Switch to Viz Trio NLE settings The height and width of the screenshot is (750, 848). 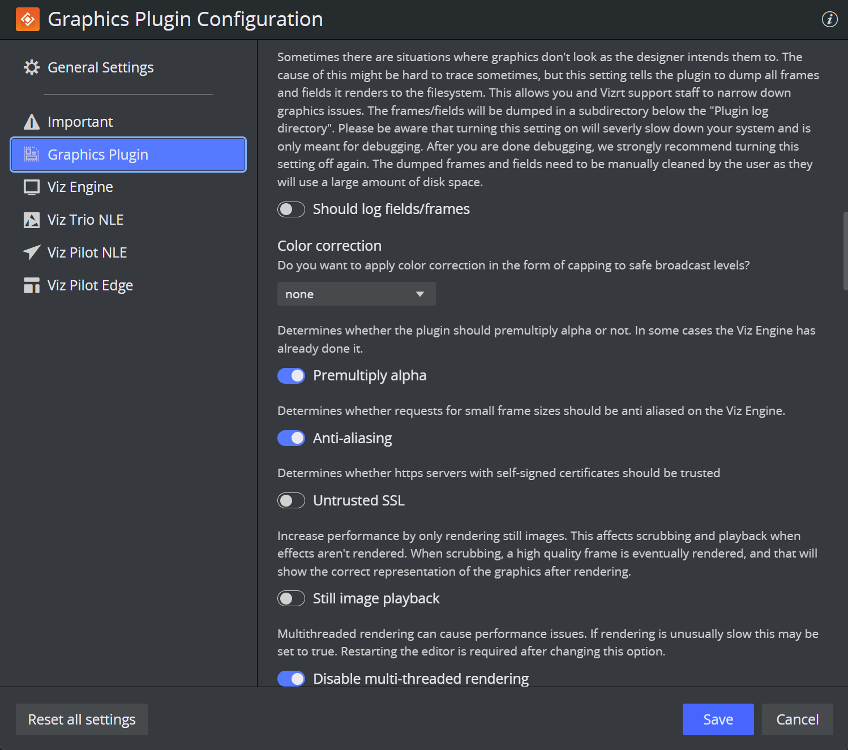tap(128, 220)
